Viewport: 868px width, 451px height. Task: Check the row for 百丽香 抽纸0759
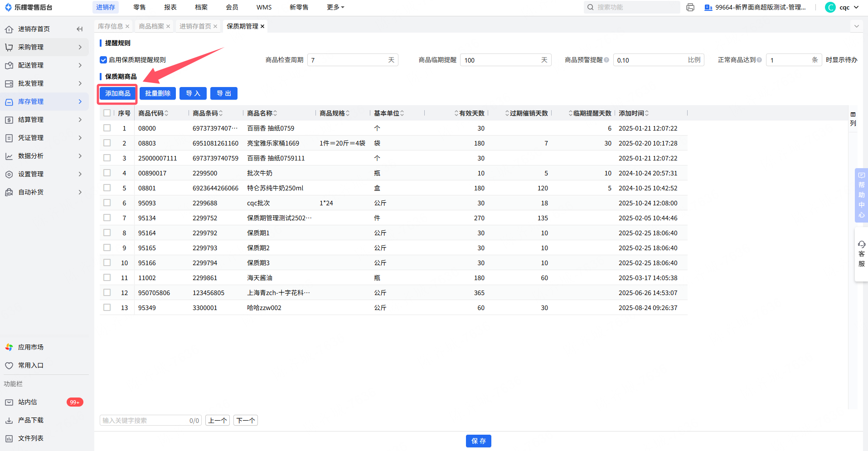[x=107, y=128]
